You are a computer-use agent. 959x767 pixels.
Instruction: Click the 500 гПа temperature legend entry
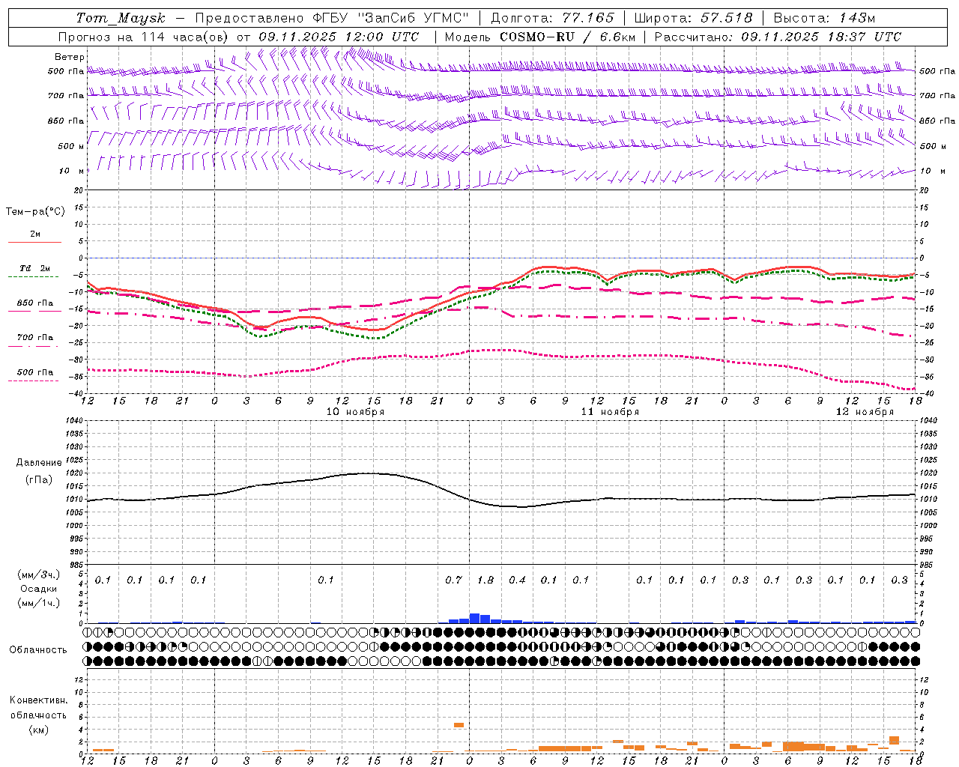point(35,372)
